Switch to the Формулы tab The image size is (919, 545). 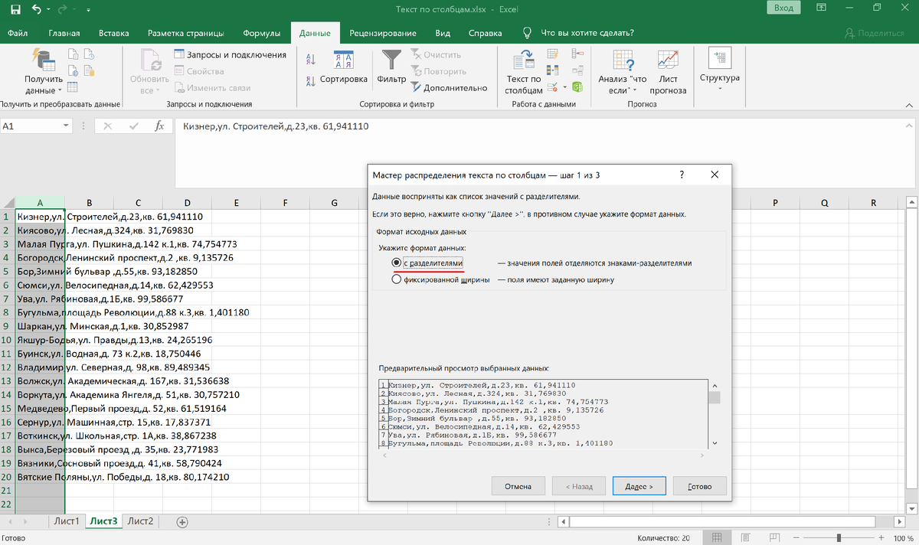tap(261, 33)
